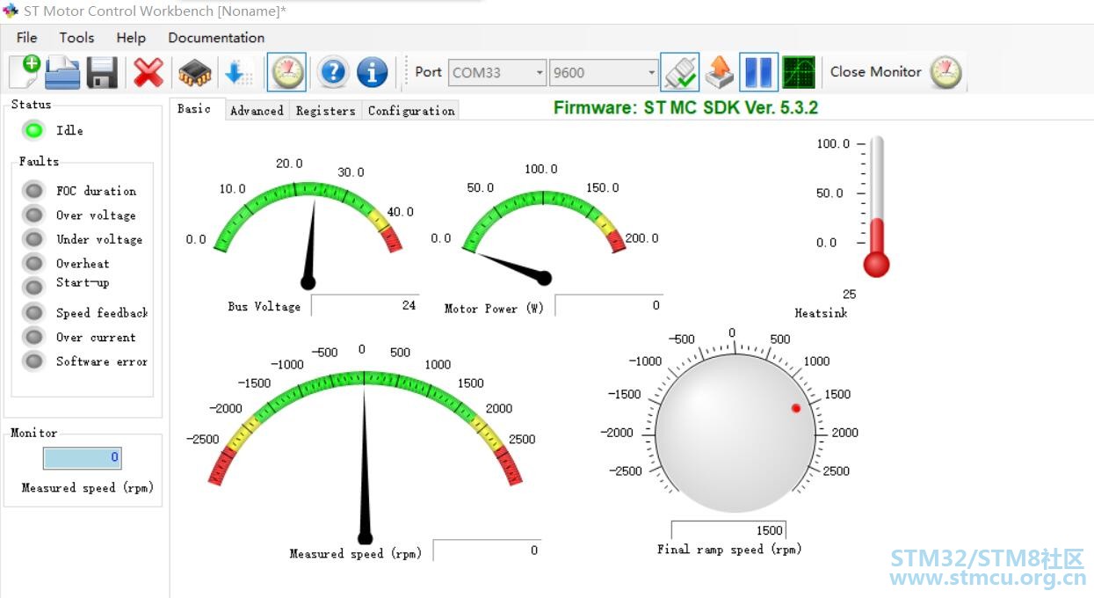This screenshot has width=1094, height=598.
Task: Click the Software error fault indicator
Action: 33,361
